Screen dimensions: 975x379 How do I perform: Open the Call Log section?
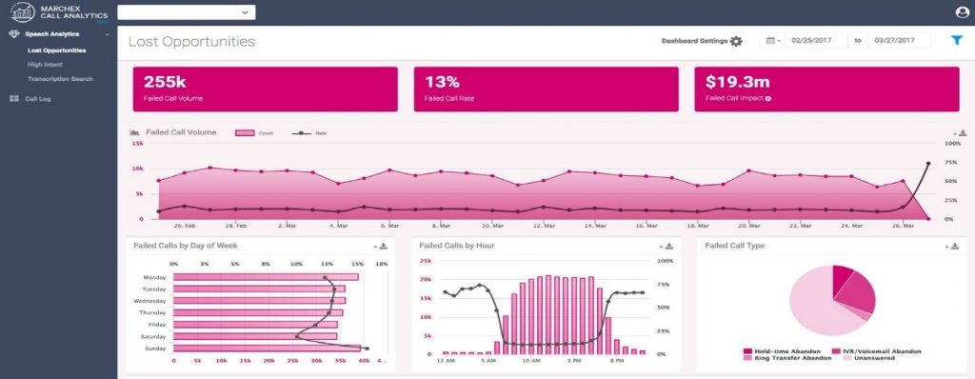pos(38,98)
